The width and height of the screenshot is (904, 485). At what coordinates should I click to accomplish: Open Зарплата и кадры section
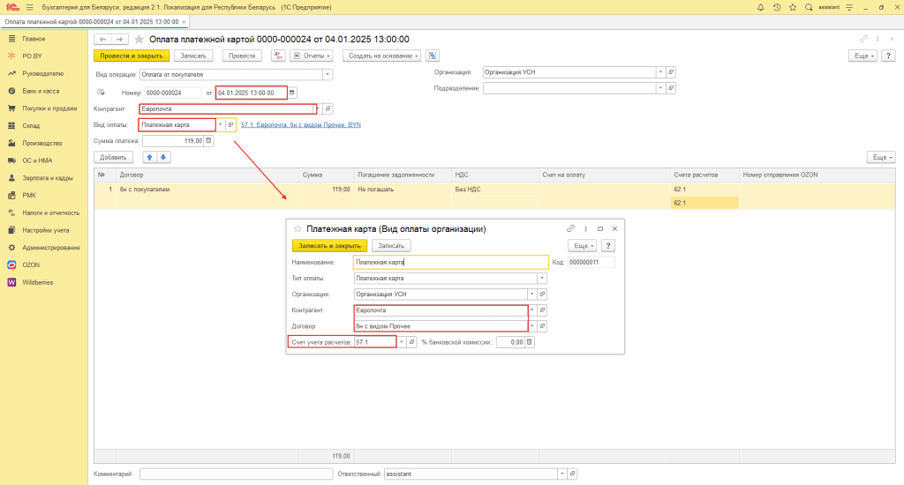[48, 178]
